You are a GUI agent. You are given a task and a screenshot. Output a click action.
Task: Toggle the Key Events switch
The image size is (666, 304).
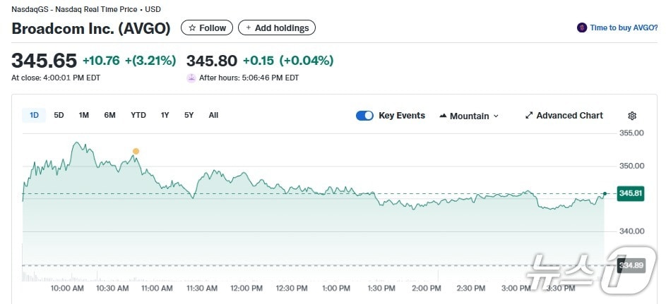click(x=364, y=116)
